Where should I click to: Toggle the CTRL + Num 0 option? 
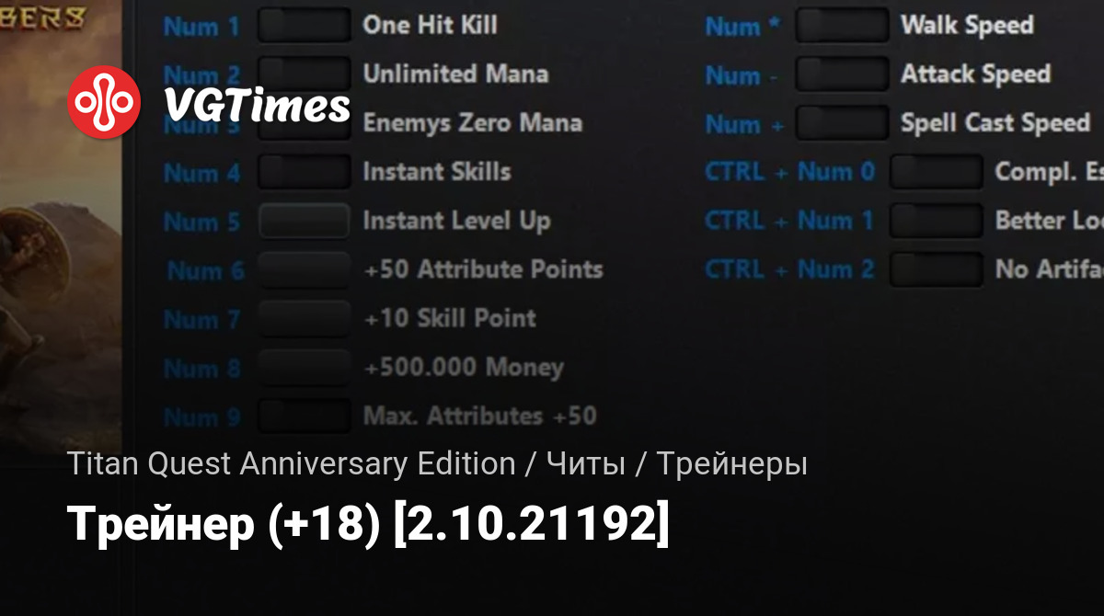pos(937,172)
